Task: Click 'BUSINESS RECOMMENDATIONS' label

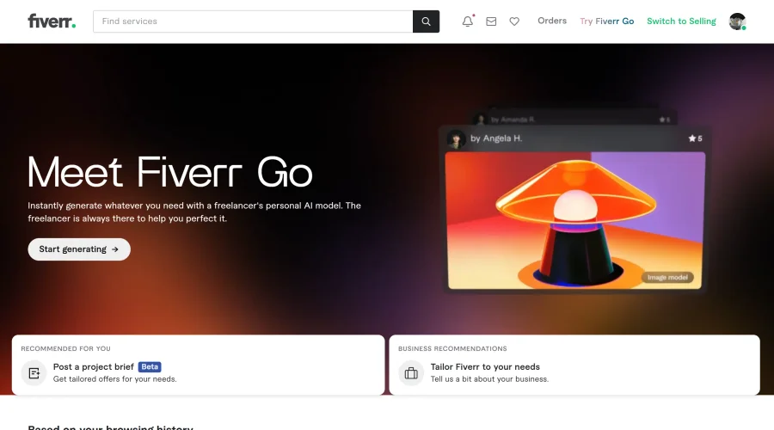Action: click(452, 348)
